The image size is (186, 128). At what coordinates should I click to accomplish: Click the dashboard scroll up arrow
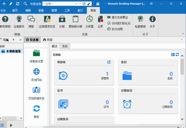182,56
